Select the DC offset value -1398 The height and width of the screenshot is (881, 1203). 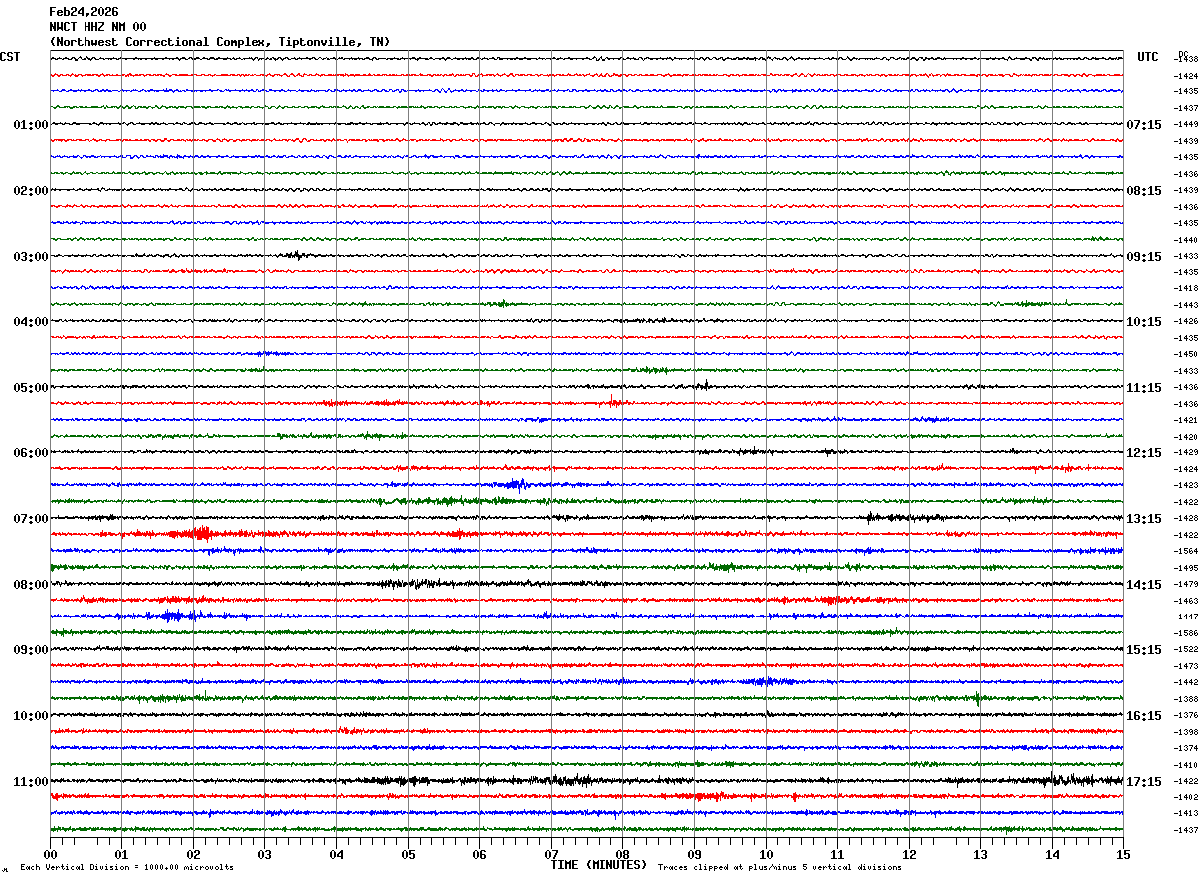click(1185, 732)
